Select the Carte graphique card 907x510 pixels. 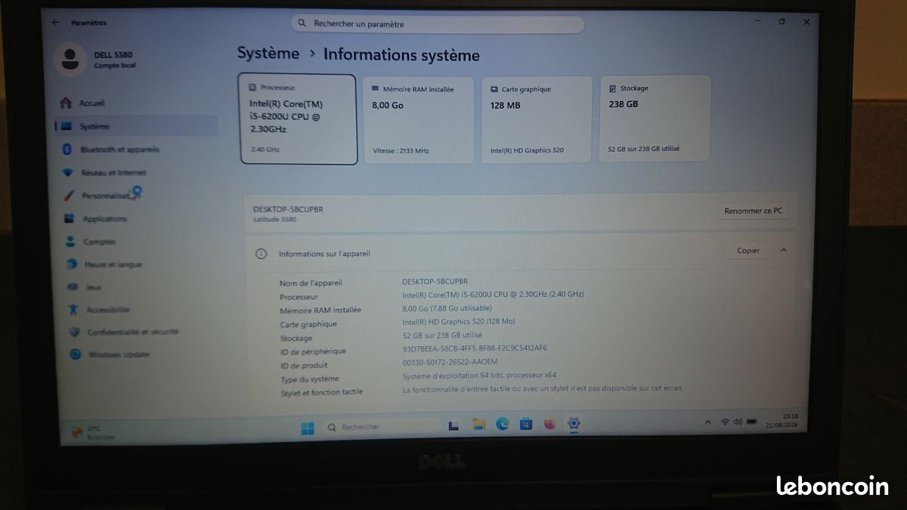[x=537, y=119]
